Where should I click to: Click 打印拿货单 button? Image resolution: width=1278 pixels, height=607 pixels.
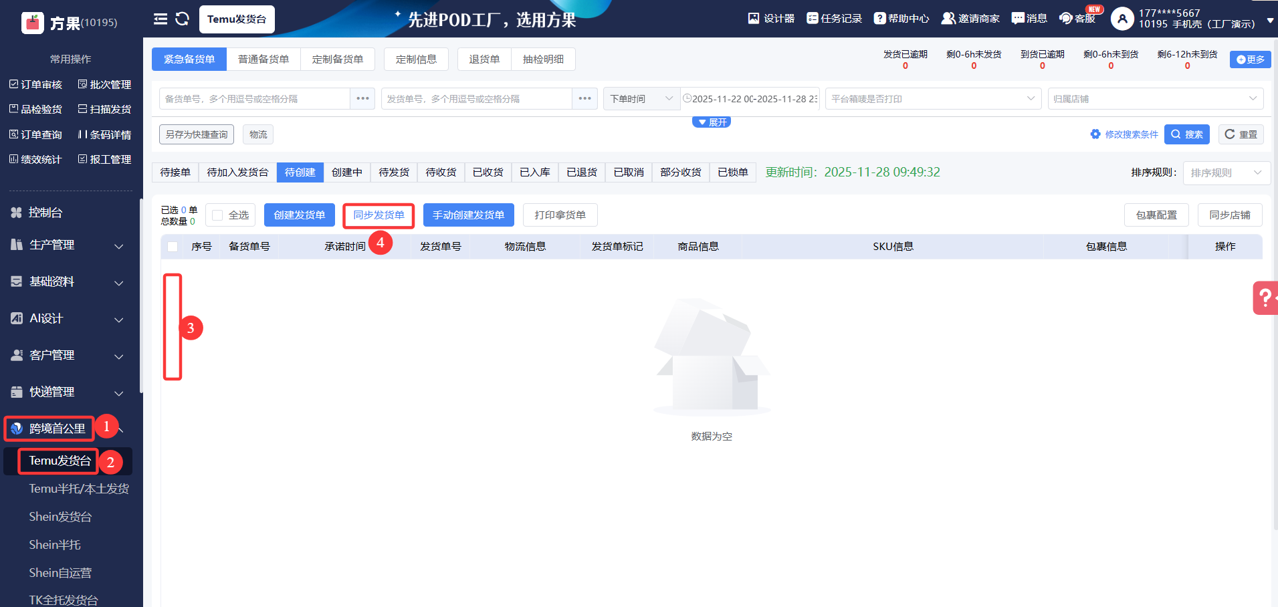click(560, 215)
